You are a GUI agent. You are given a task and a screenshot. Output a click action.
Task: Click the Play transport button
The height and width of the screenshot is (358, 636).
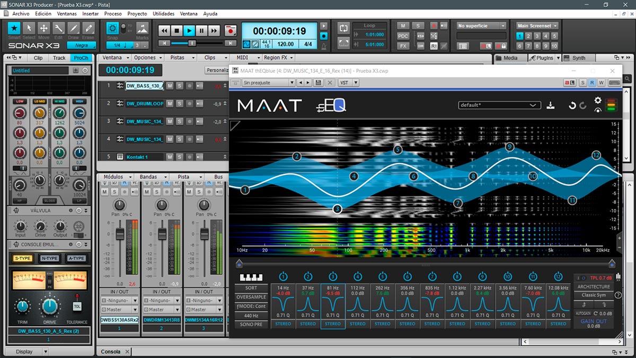coord(189,31)
